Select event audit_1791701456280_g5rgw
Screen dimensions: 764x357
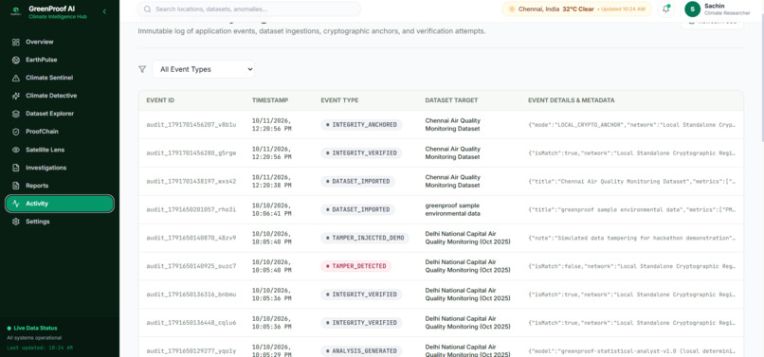[191, 153]
